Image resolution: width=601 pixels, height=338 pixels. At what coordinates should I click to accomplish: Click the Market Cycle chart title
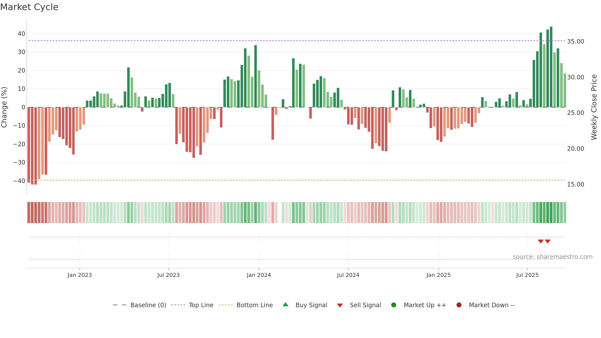click(x=29, y=7)
